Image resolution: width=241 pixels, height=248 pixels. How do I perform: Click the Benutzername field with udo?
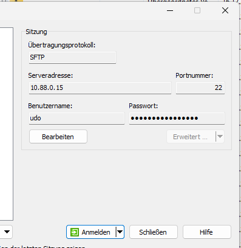pos(76,118)
